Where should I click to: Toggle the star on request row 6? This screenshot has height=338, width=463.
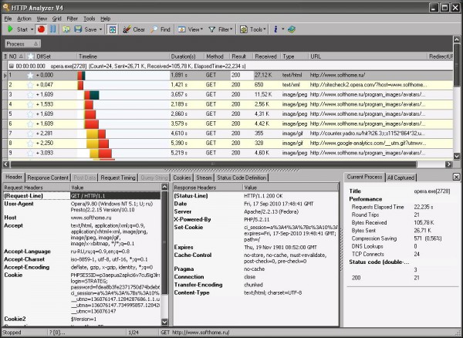pyautogui.click(x=30, y=124)
